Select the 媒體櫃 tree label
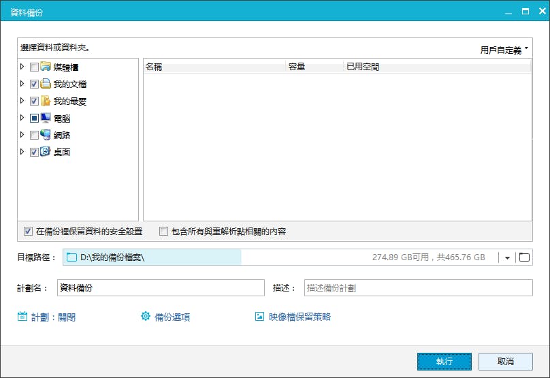The height and width of the screenshot is (378, 550). coord(65,67)
